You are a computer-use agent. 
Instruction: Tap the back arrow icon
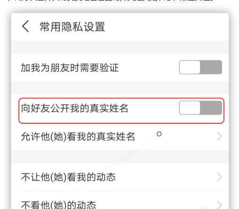point(25,26)
